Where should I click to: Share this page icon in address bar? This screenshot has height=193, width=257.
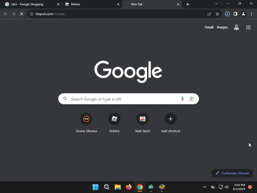(209, 14)
